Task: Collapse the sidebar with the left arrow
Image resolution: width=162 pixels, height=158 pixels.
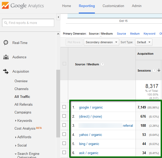Action: [x=58, y=17]
